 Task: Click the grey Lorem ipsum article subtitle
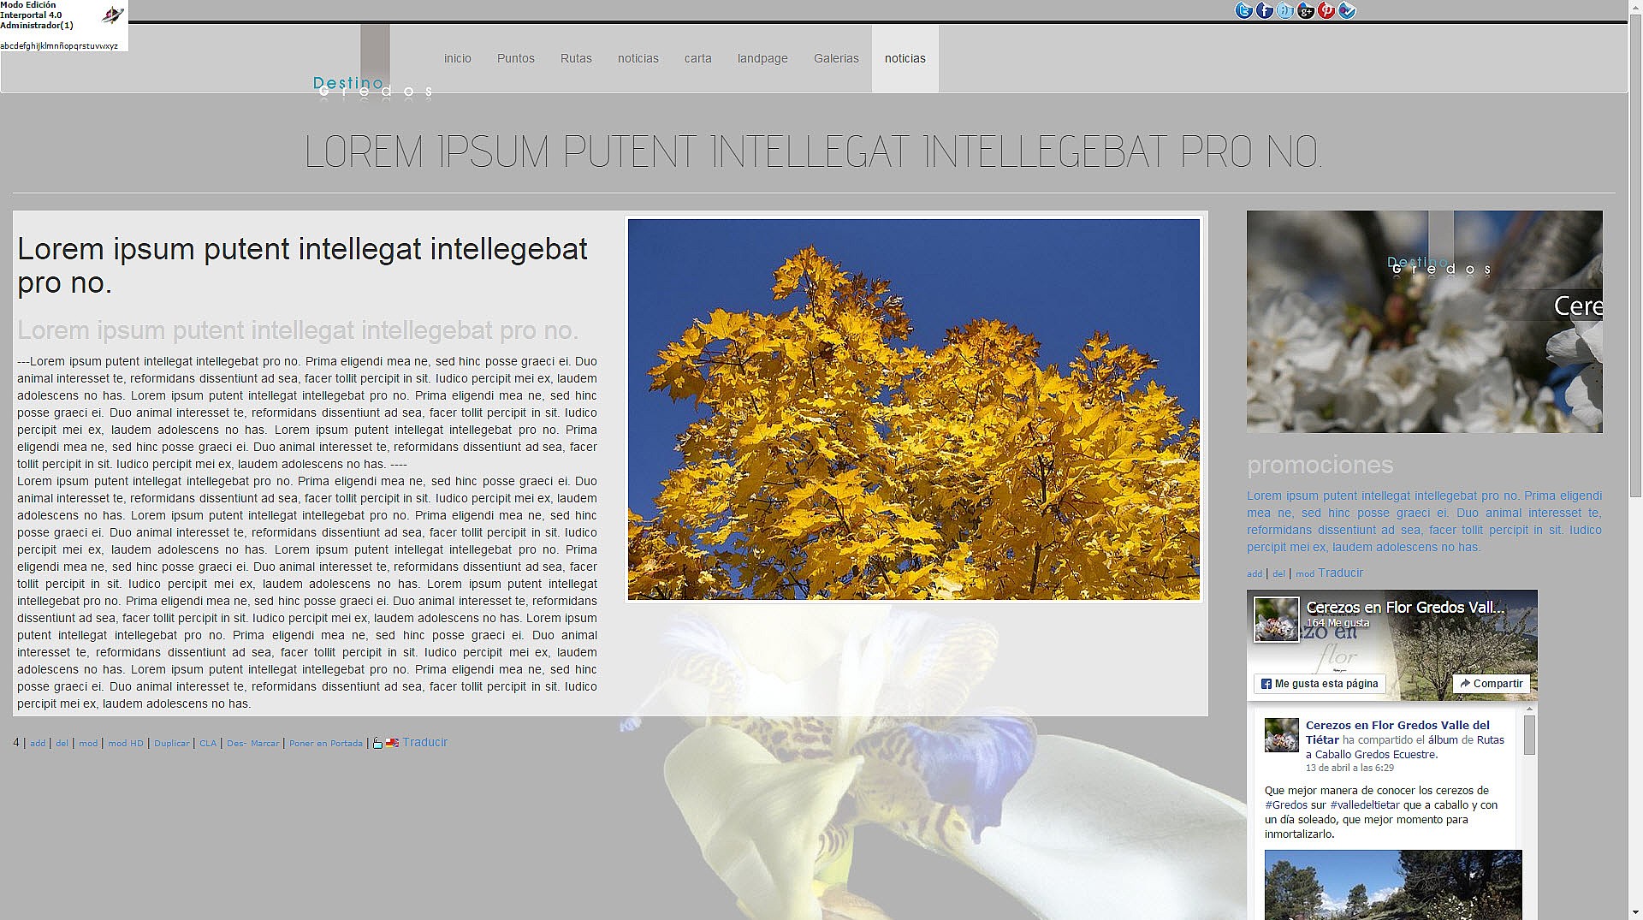(298, 330)
